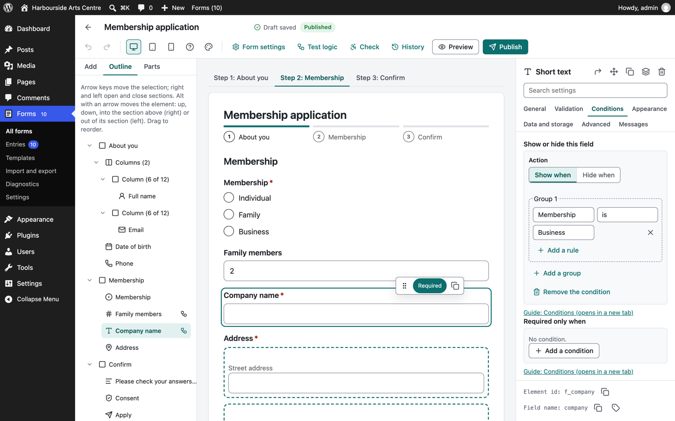Open the Membership field dropdown in Group 1
The width and height of the screenshot is (675, 421).
(x=563, y=215)
